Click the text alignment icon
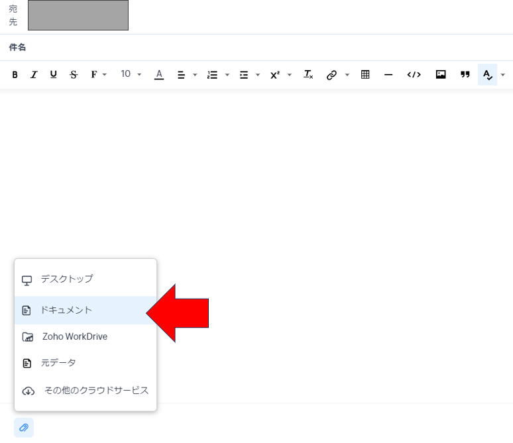 181,75
